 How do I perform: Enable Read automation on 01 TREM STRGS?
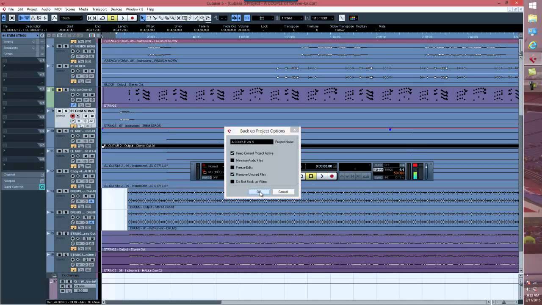point(86,116)
